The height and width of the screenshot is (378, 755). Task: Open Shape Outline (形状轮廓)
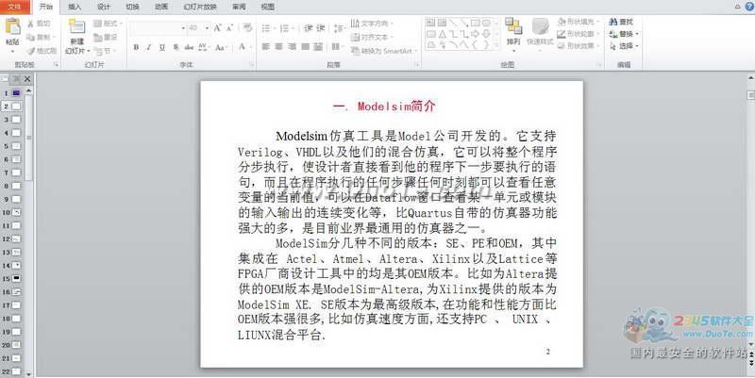579,34
